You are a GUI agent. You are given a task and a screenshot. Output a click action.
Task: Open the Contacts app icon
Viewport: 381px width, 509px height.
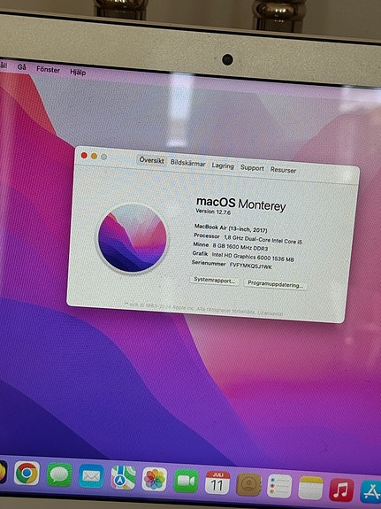(x=248, y=484)
